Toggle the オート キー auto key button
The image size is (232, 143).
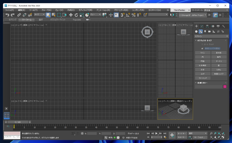(x=182, y=133)
